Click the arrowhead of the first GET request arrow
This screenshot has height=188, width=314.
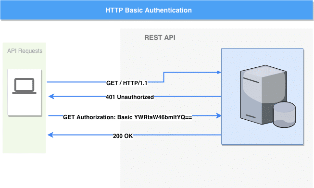[x=219, y=72]
